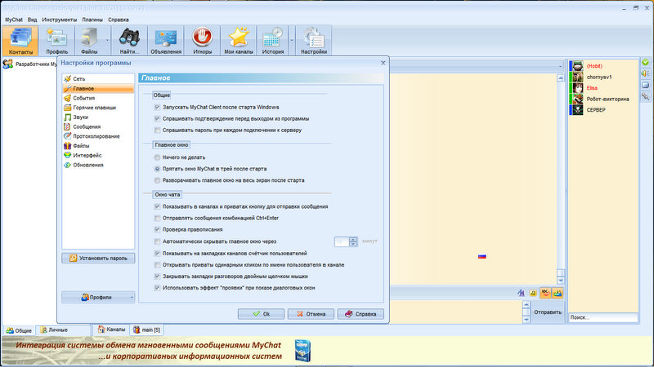
Task: Open the Справка menu
Action: pyautogui.click(x=119, y=20)
